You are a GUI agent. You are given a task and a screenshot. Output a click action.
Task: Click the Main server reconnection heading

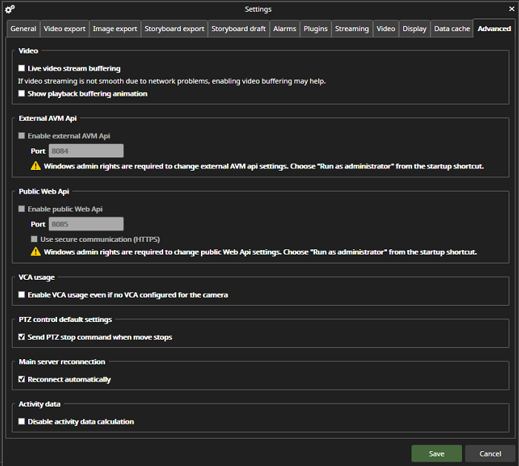coord(62,361)
